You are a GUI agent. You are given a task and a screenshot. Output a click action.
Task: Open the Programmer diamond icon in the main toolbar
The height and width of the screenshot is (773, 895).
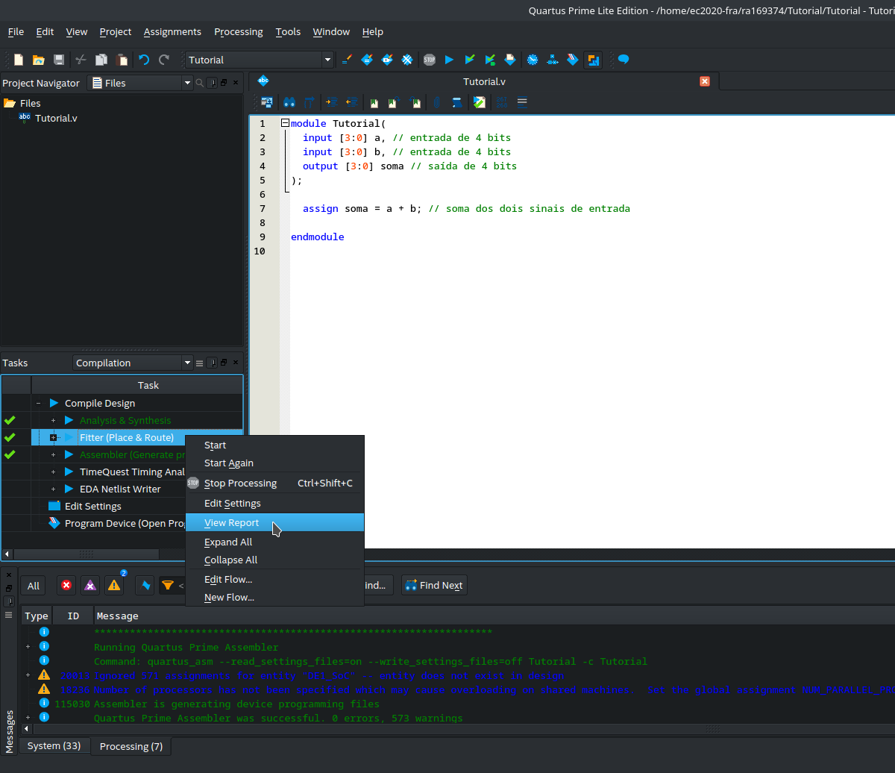click(573, 60)
